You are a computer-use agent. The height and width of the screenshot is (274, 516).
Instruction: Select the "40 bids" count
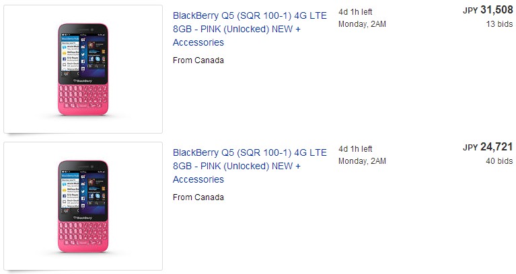point(499,161)
